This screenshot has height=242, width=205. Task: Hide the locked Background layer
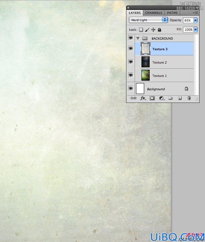pyautogui.click(x=131, y=88)
